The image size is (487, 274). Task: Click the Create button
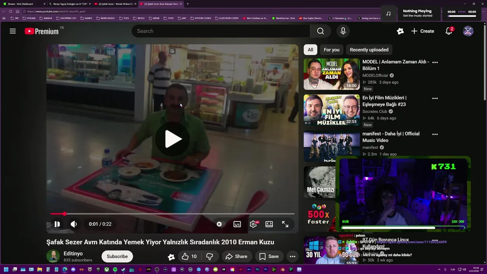pos(422,31)
